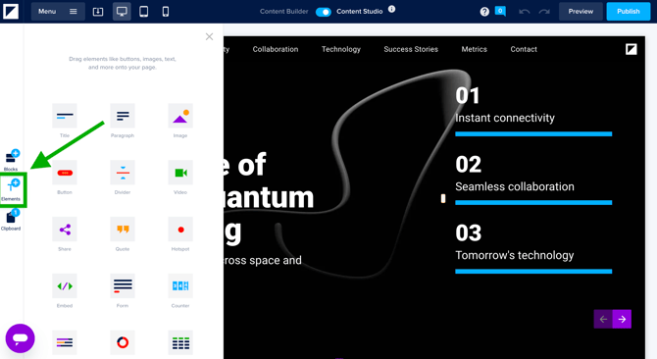Select the '03' number heading
Screen dimensions: 657x359
pyautogui.click(x=468, y=233)
